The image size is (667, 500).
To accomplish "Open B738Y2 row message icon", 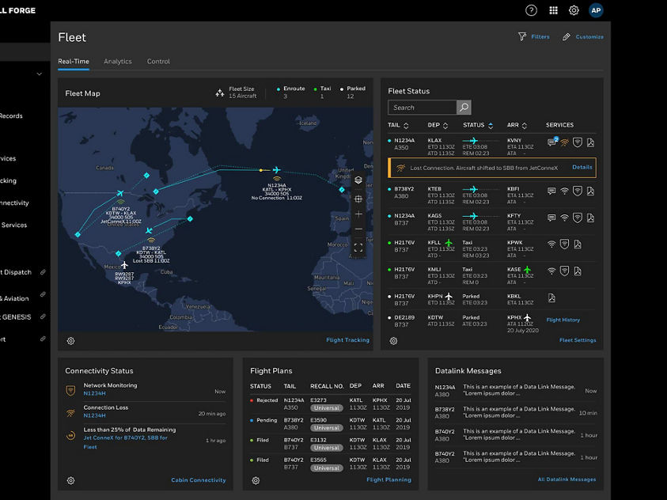I will pyautogui.click(x=551, y=191).
